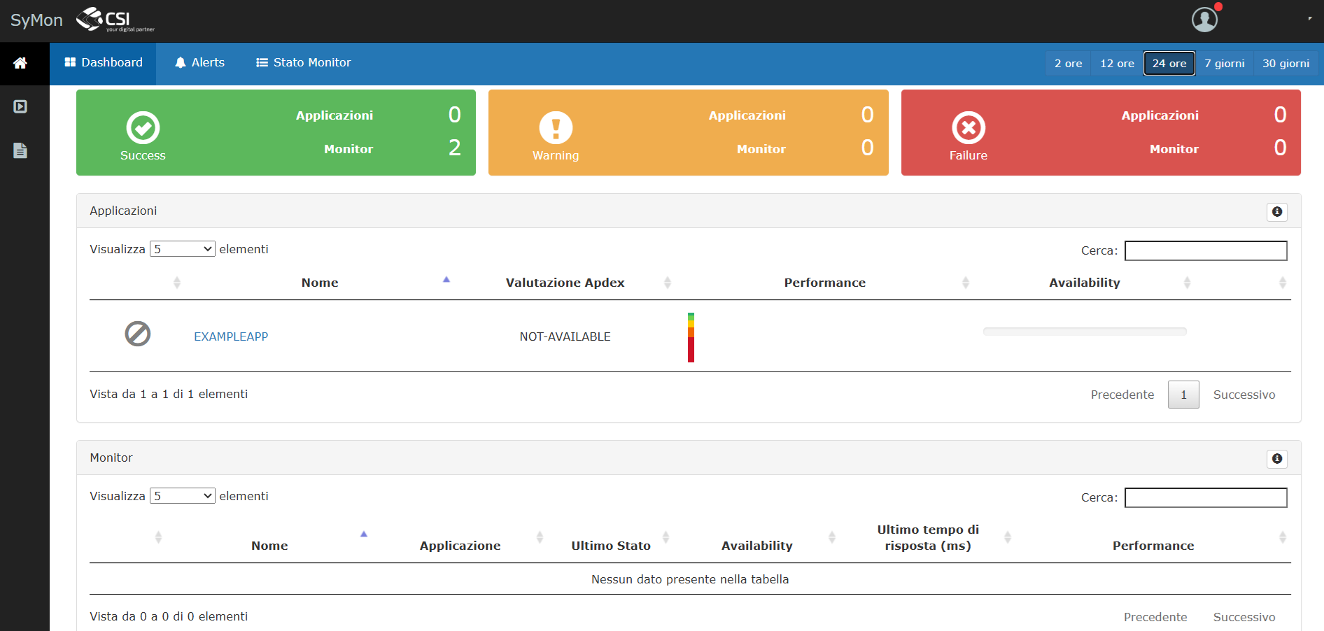Select the Failure cross icon
Viewport: 1324px width, 631px height.
click(x=969, y=128)
